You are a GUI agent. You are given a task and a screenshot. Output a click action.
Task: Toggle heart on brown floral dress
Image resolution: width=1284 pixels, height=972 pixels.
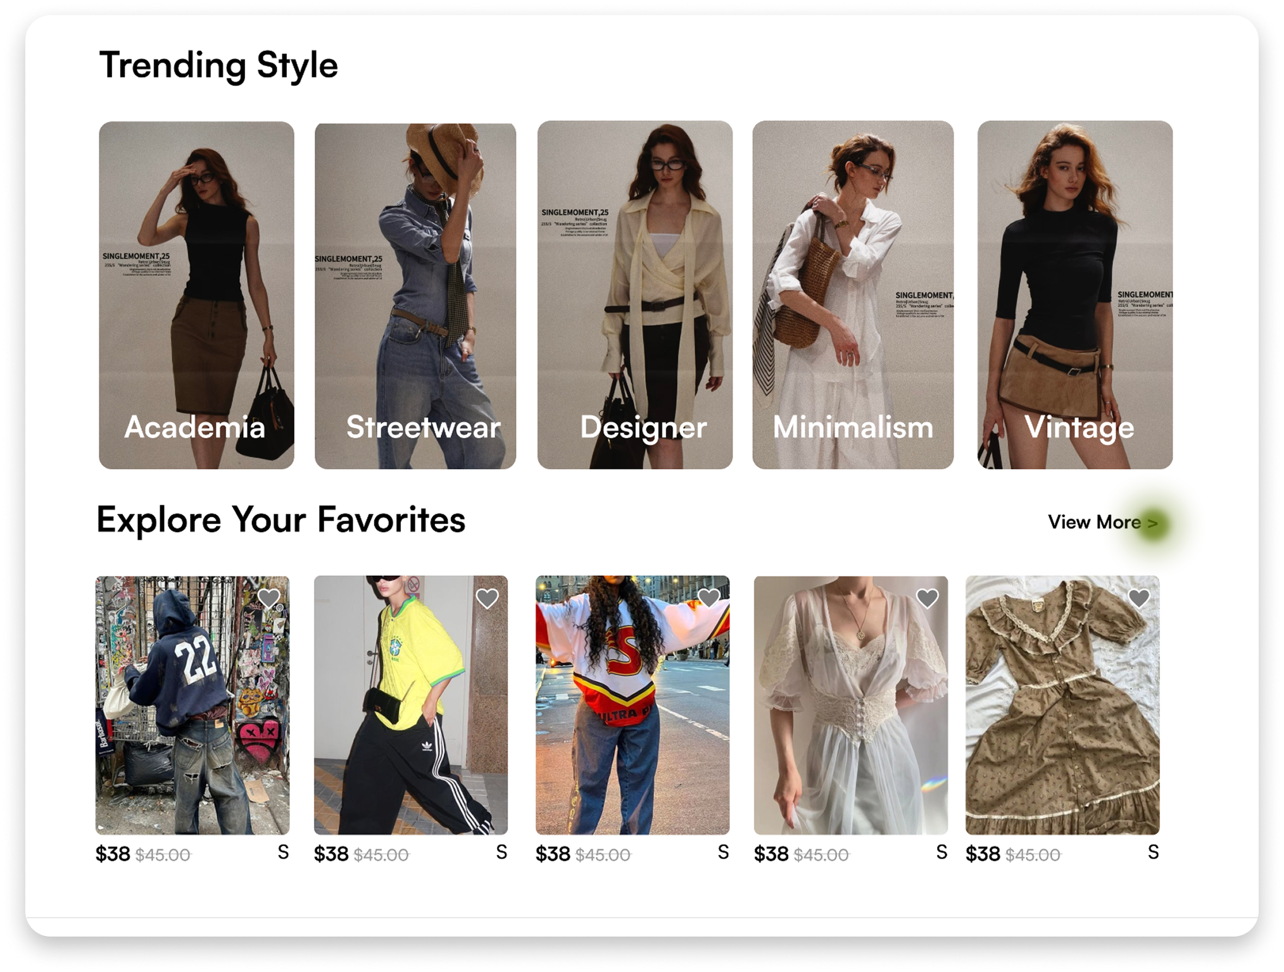[1138, 598]
